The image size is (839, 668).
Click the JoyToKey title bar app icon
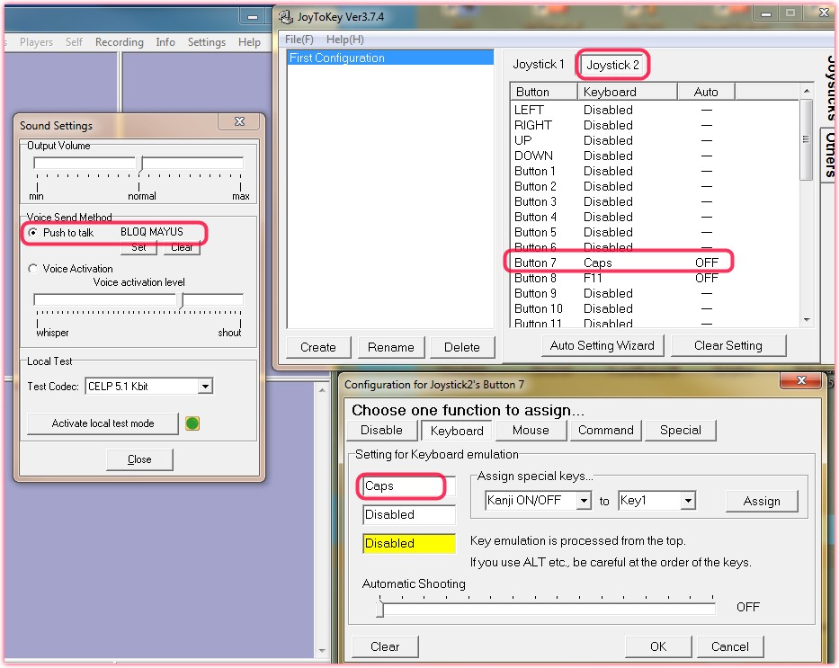pos(284,16)
